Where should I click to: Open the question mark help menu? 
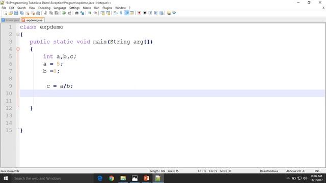pos(130,8)
